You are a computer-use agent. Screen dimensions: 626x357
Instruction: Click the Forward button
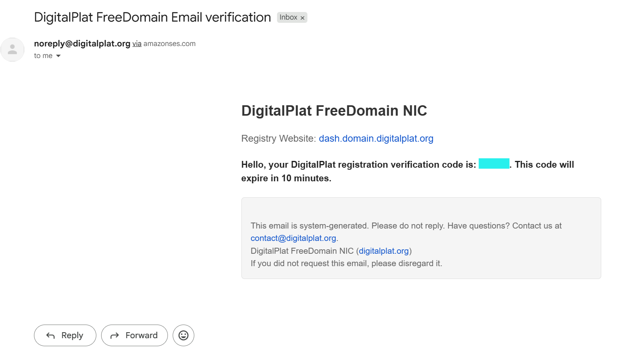point(134,335)
